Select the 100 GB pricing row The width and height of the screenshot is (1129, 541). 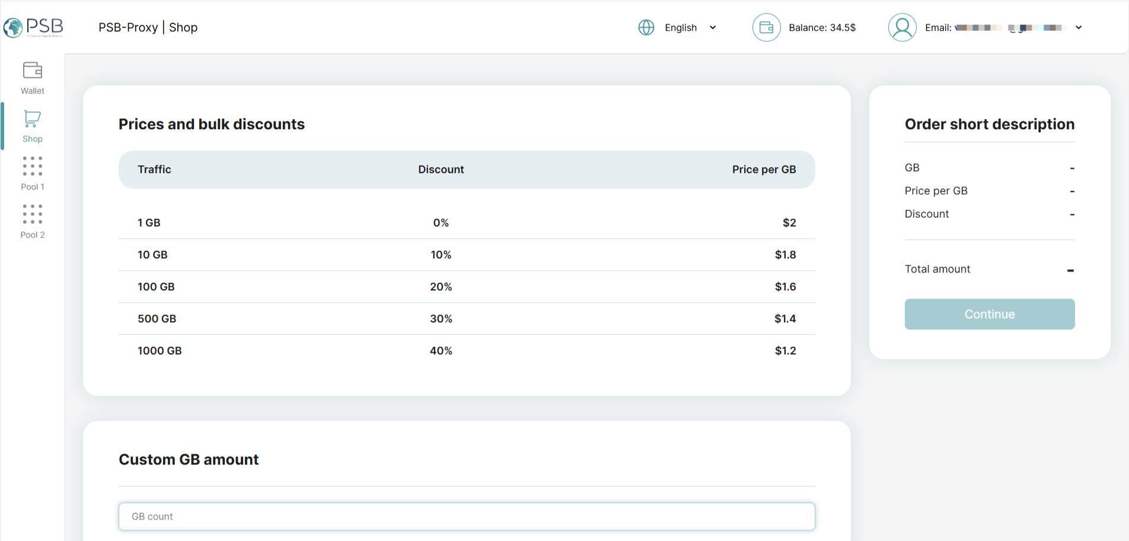point(467,287)
